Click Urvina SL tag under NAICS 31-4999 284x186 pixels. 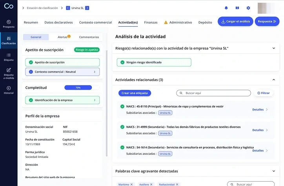[165, 133]
